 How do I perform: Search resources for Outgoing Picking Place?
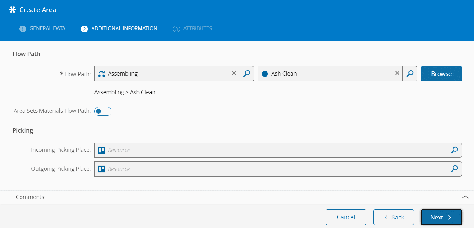[x=454, y=169]
